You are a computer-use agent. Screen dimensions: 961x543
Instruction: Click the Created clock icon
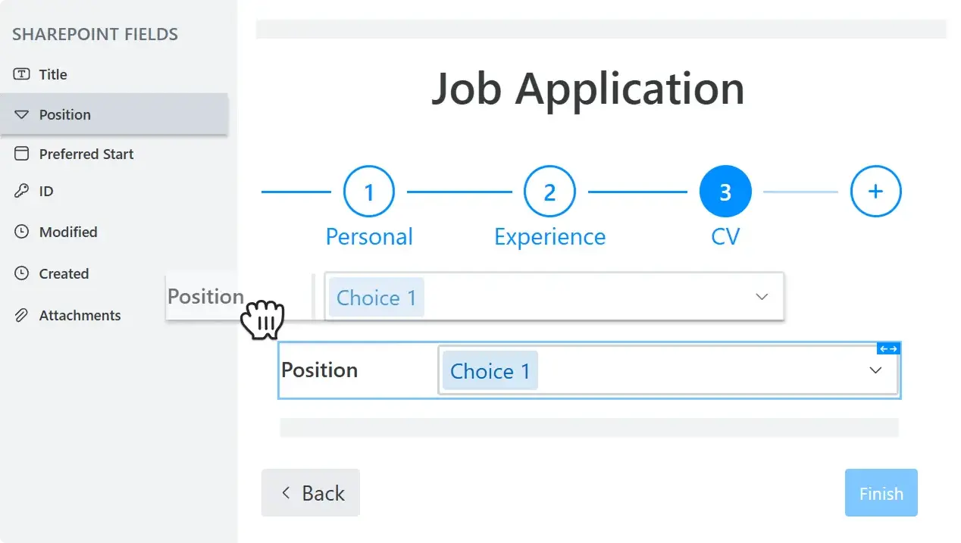click(x=21, y=273)
